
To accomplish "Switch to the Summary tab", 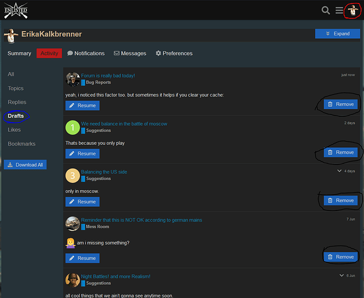I will click(19, 53).
